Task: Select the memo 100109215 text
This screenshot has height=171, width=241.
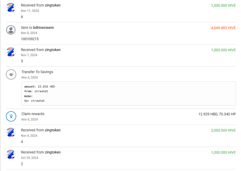Action: [30, 39]
